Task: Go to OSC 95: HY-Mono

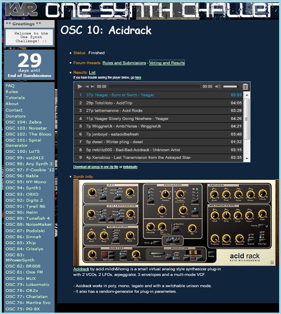Action: (26, 182)
